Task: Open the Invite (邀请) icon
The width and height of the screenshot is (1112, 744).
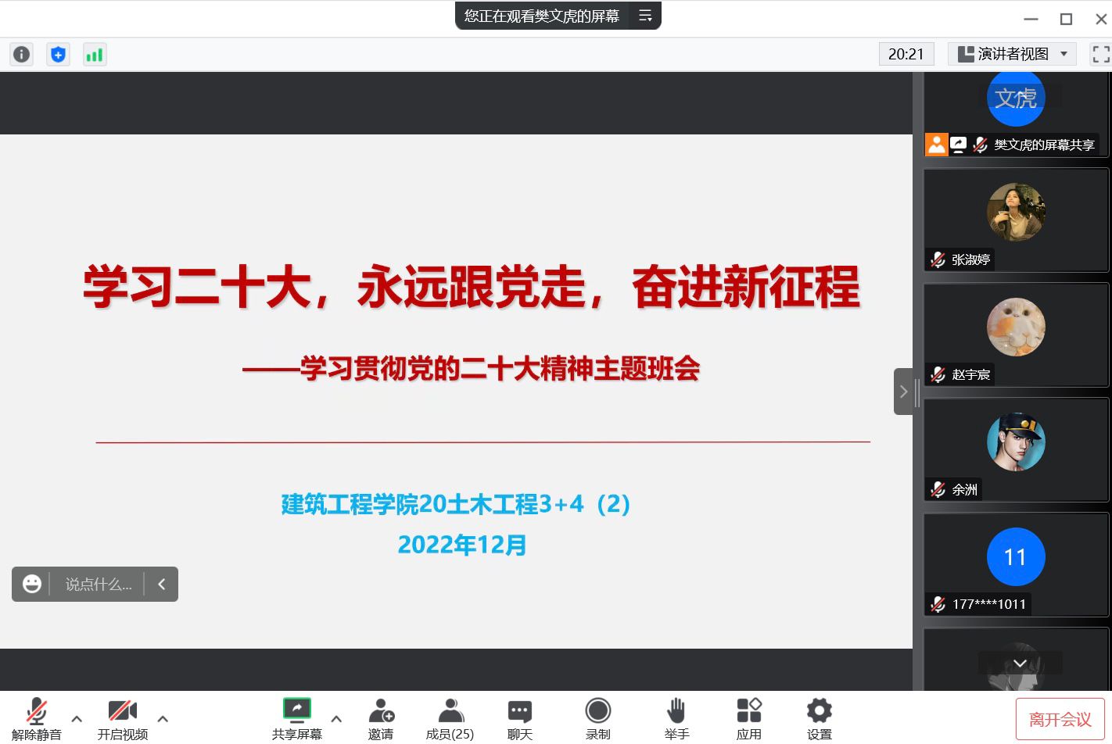Action: pyautogui.click(x=381, y=718)
